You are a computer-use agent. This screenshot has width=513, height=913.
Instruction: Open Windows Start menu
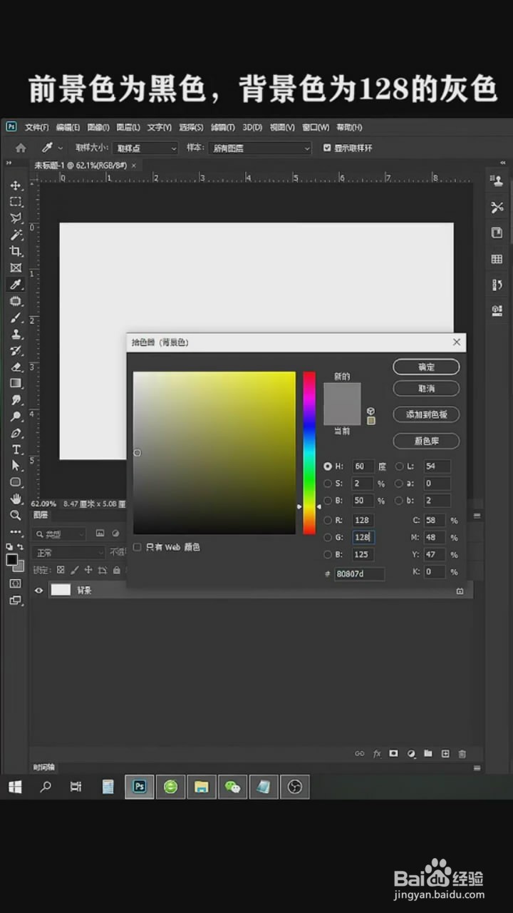(15, 787)
